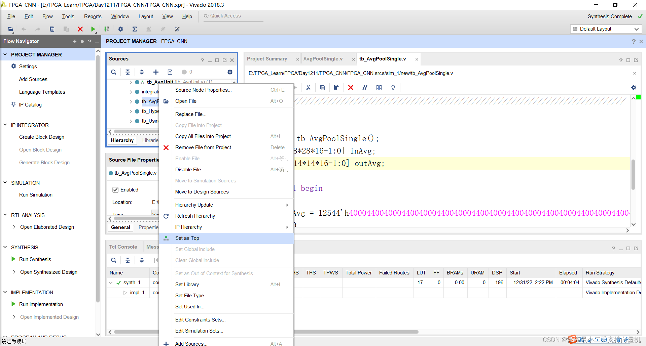Click file info icon in Sources toolbar
Image resolution: width=646 pixels, height=346 pixels.
170,72
